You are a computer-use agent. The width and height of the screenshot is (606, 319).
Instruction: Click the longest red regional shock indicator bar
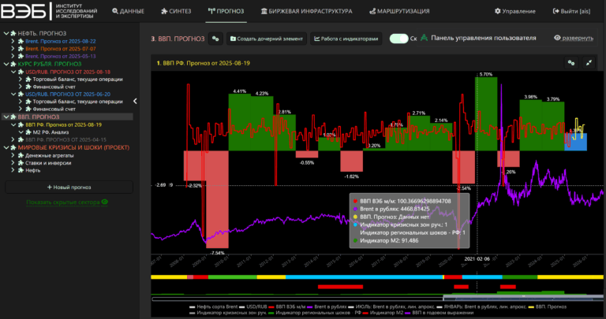coord(341,287)
